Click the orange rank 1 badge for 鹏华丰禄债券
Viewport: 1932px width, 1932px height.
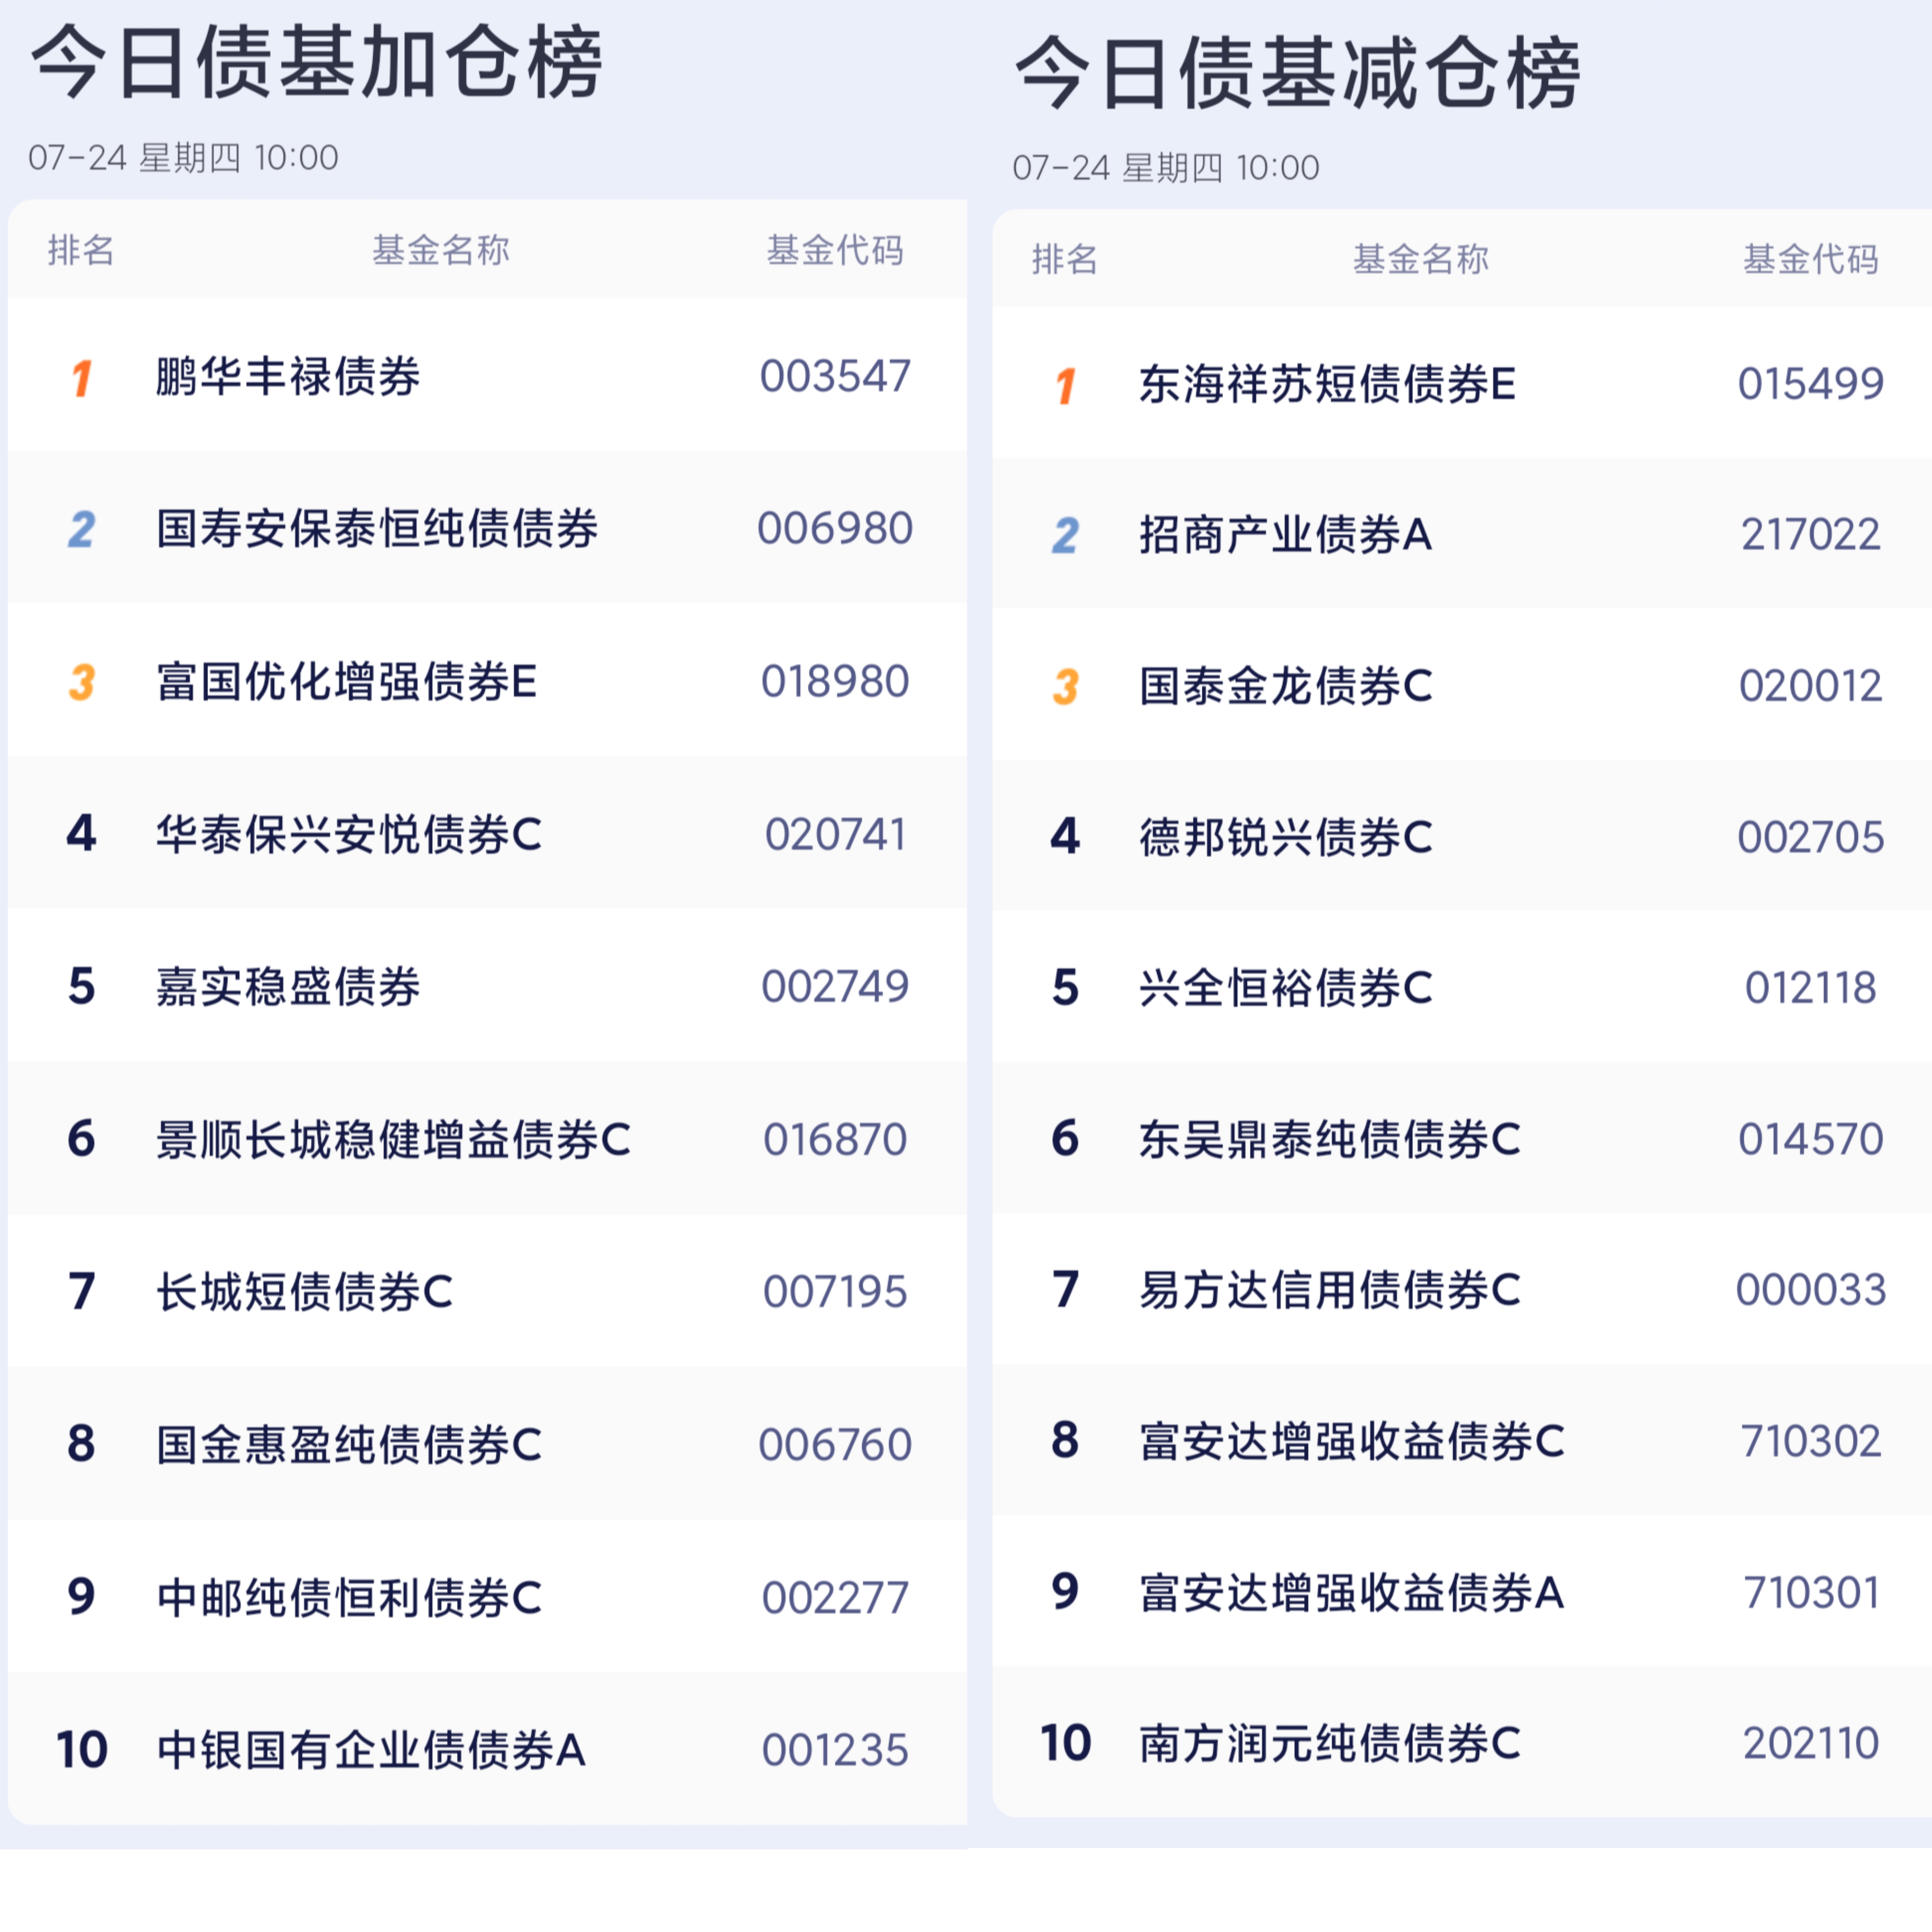(x=82, y=378)
